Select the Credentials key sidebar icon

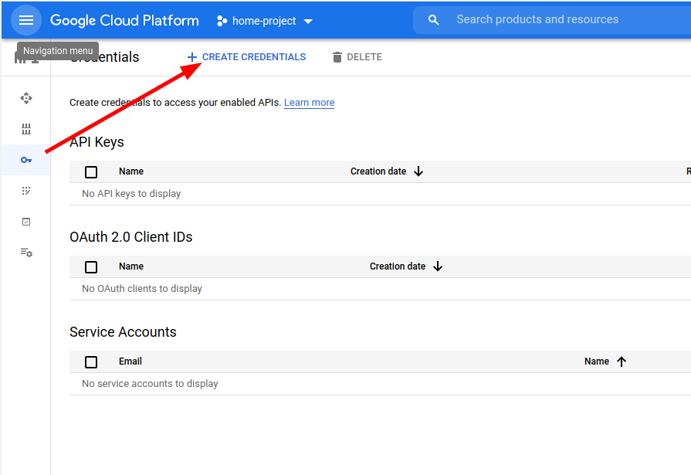[26, 160]
